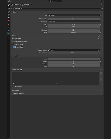Click the aperture Ratio 1.000 field

pyautogui.click(x=74, y=66)
